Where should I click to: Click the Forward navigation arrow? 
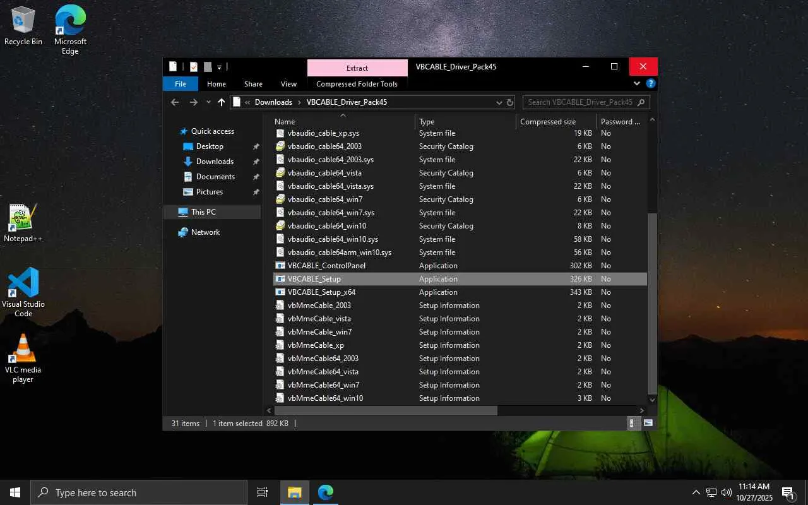(193, 102)
